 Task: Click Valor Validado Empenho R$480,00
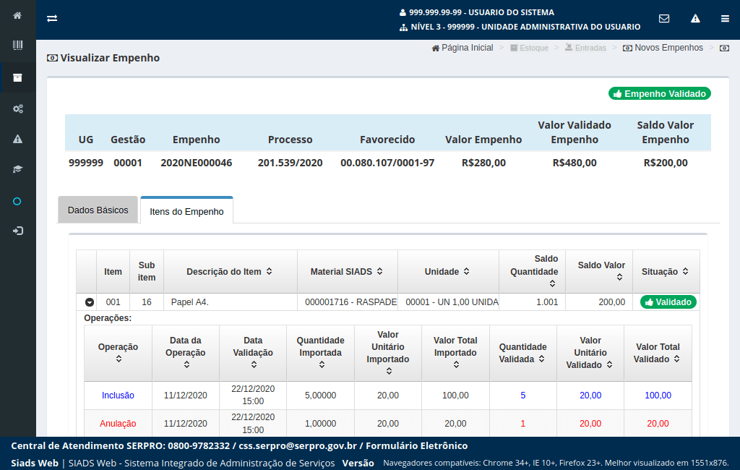tap(575, 163)
